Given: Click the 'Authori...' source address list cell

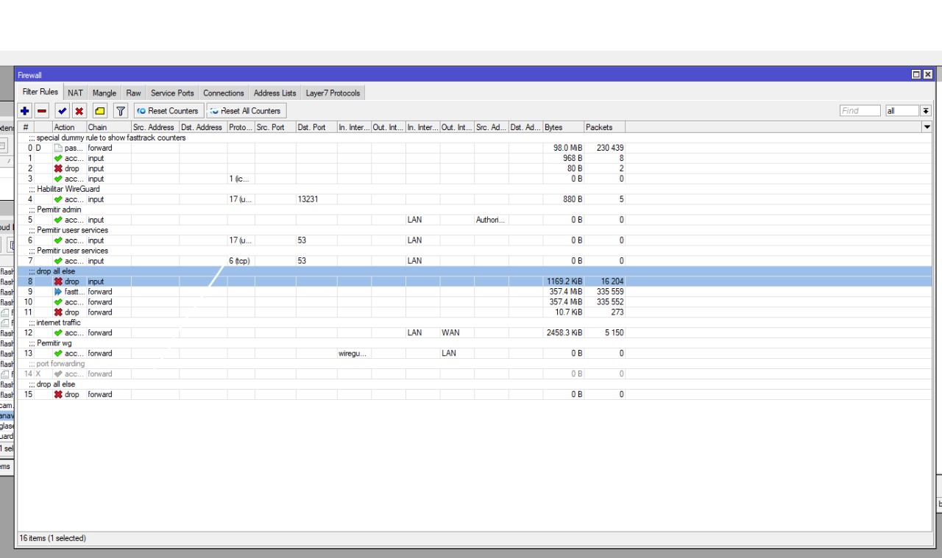Looking at the screenshot, I should (x=491, y=220).
